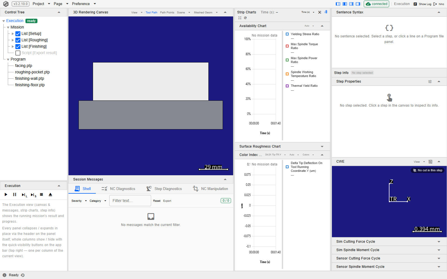Expand Sensor Spindle Moment Cycle panel

[439, 267]
